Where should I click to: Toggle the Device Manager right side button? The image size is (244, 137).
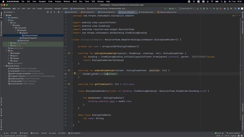click(242, 27)
